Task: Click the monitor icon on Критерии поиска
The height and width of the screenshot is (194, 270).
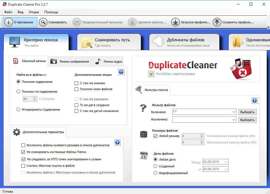Action: (x=15, y=42)
